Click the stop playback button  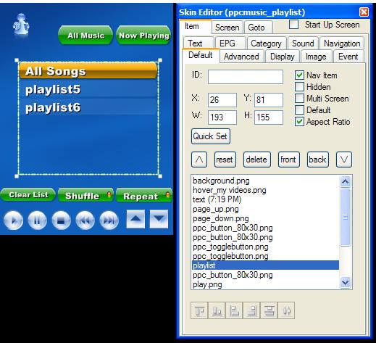61,220
